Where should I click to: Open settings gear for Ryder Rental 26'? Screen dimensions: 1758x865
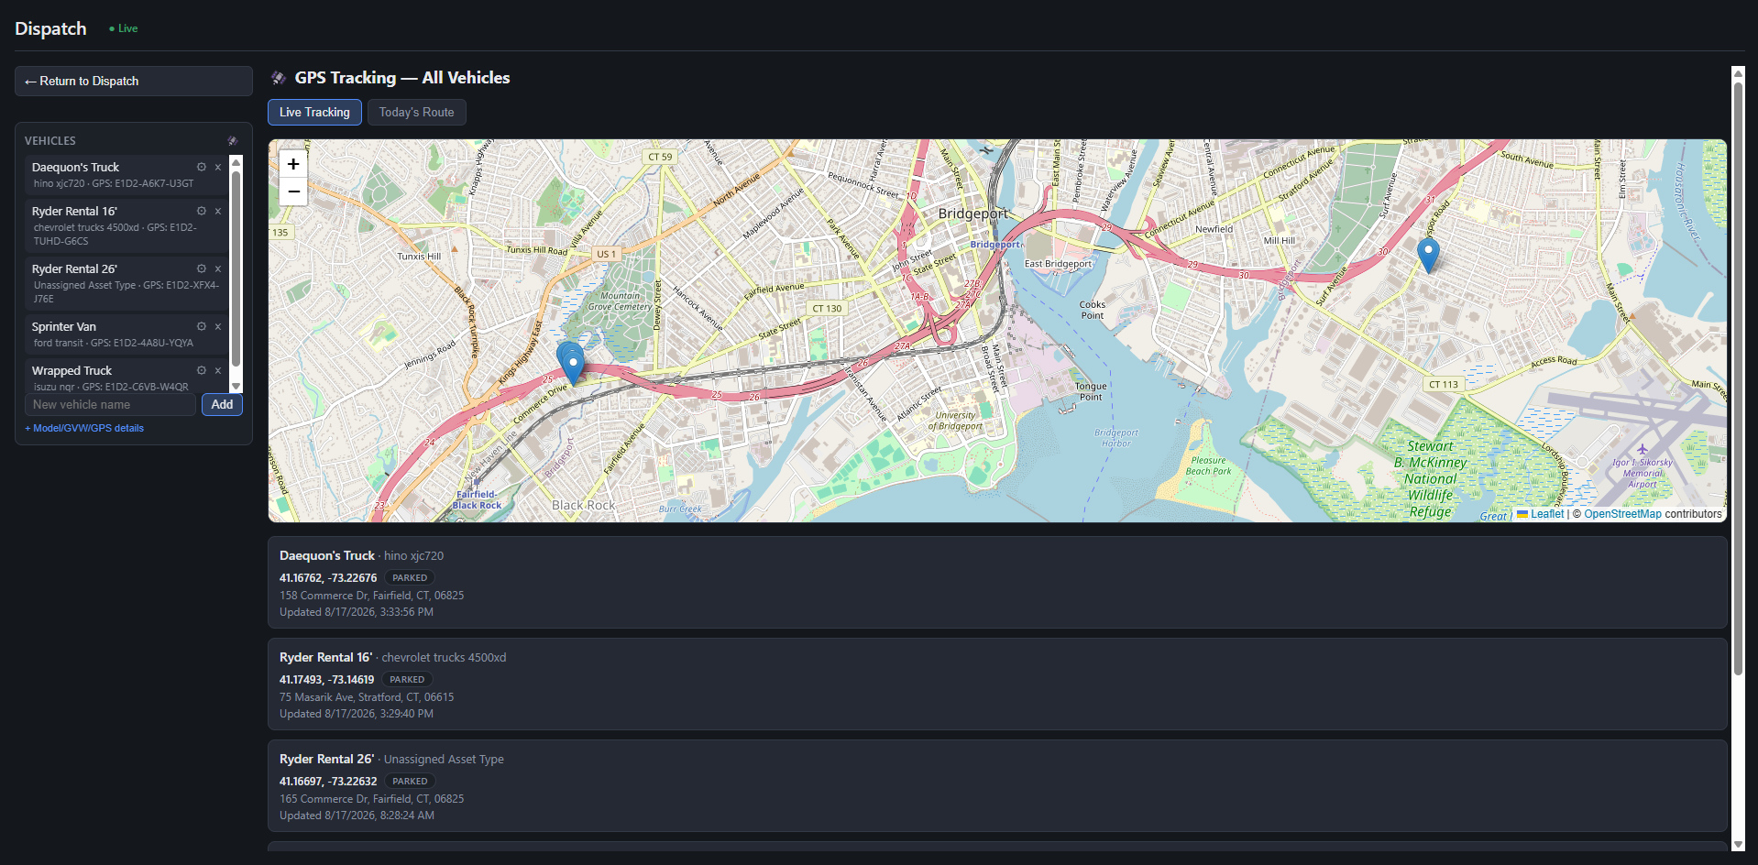[202, 268]
